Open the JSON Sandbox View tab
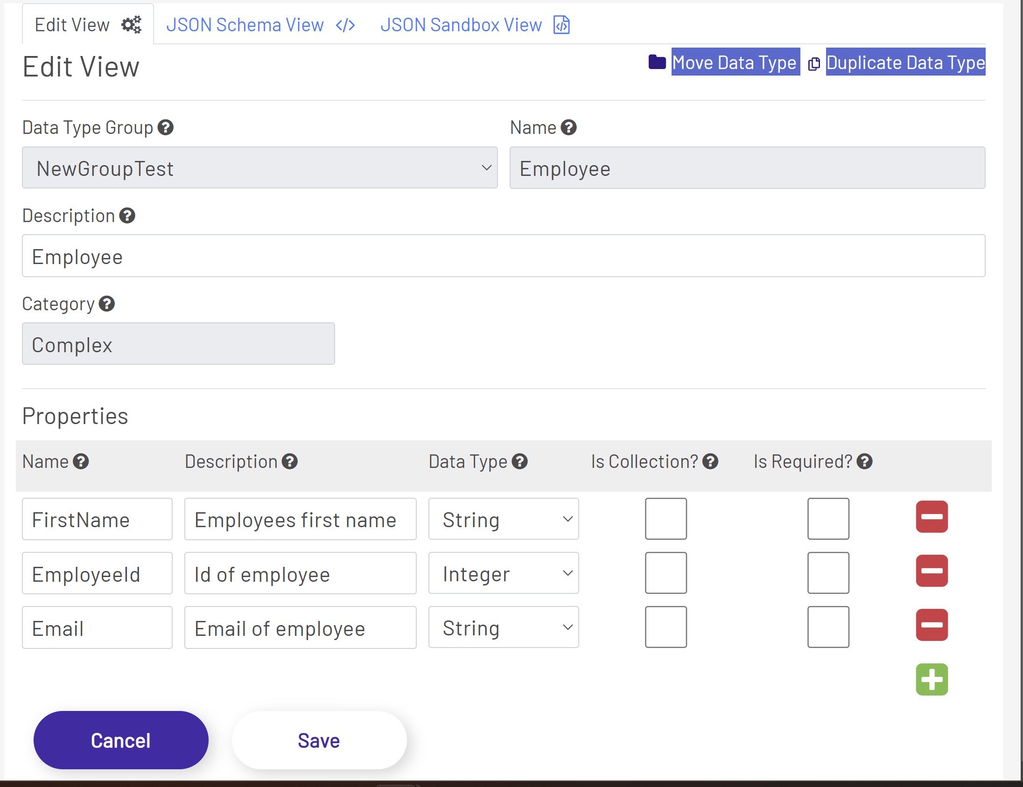 click(x=461, y=25)
